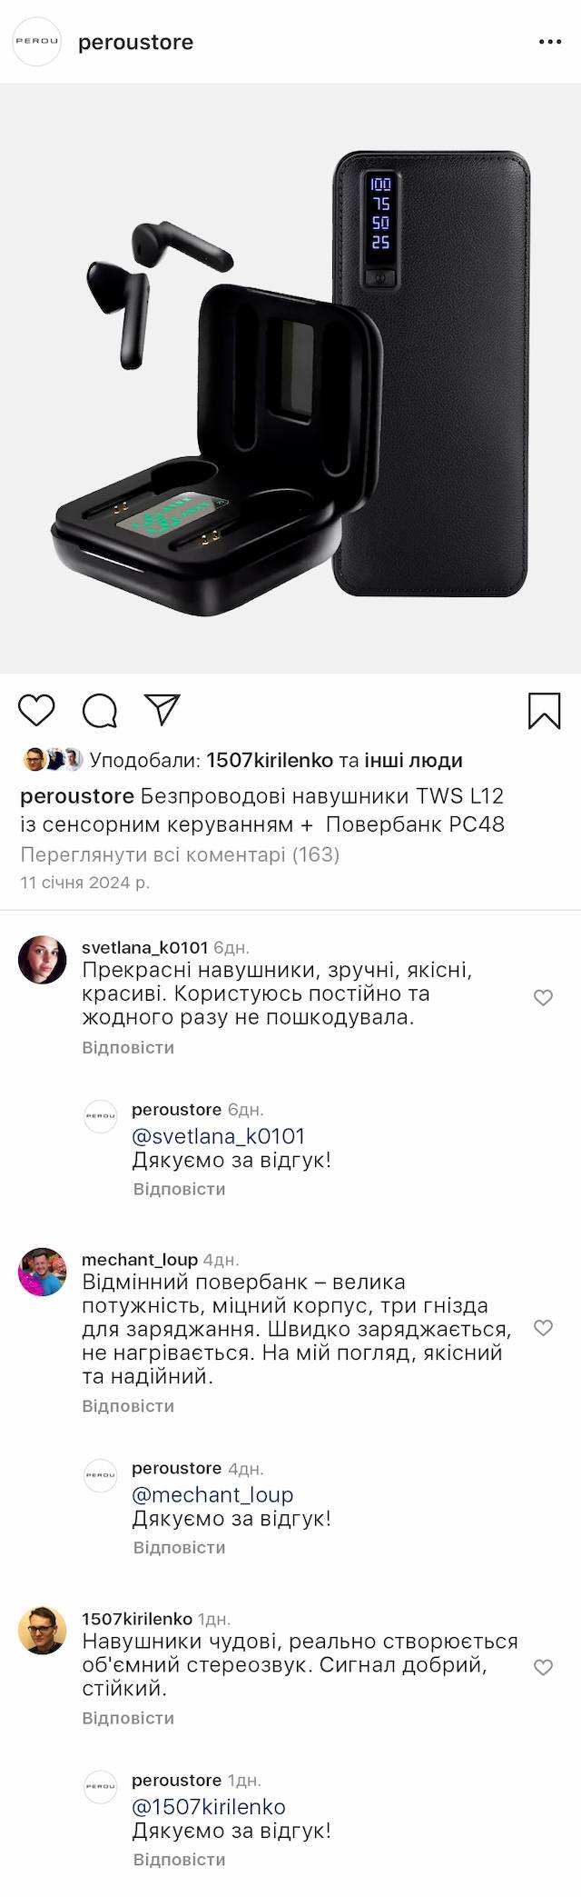Go to peroustore username in header
The height and width of the screenshot is (1897, 581).
click(136, 42)
